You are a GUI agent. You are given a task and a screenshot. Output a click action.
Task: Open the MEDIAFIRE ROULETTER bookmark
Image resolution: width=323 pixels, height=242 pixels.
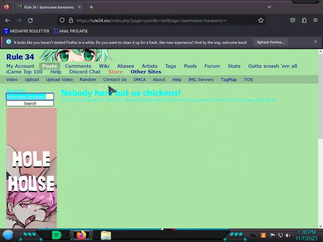pos(26,31)
